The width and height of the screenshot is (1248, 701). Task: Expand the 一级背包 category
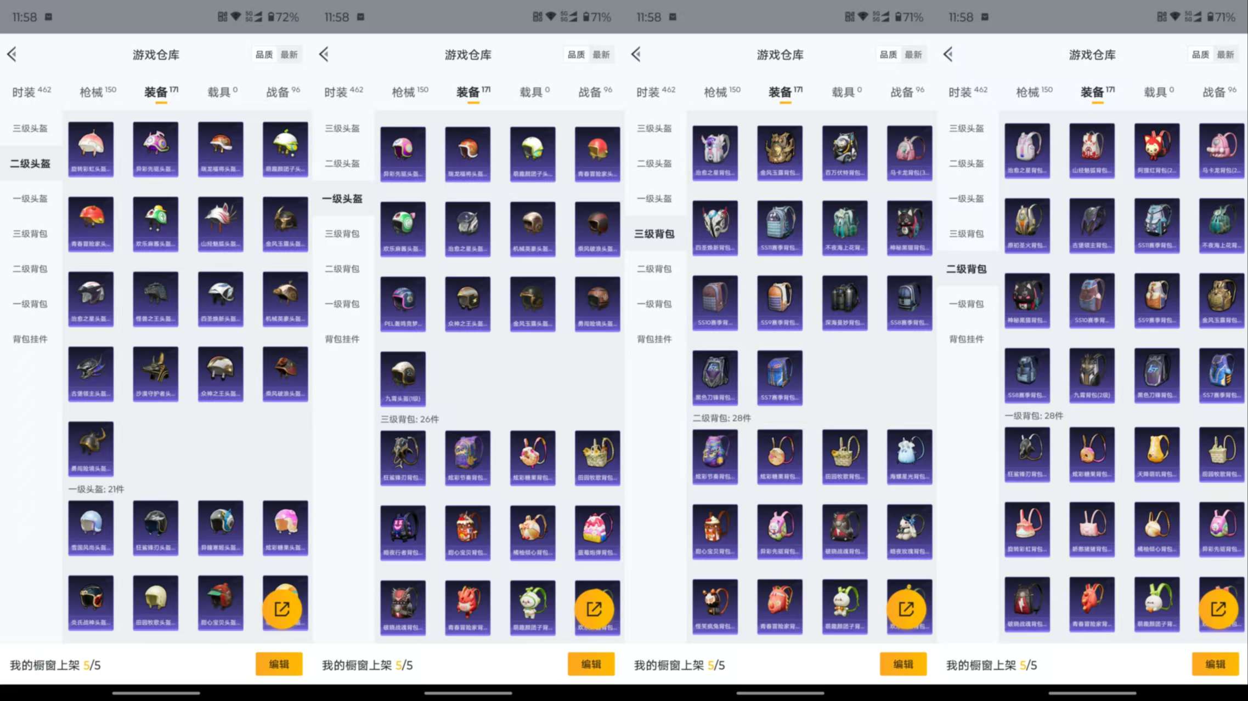pos(30,303)
